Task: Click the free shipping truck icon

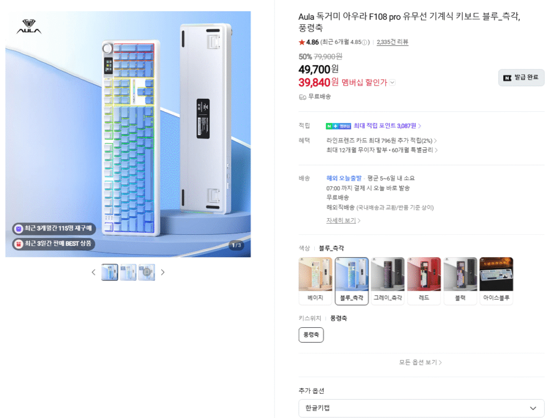Action: (x=303, y=97)
